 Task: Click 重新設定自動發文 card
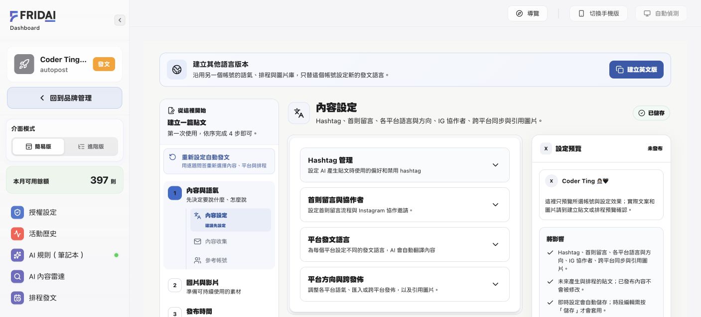219,161
